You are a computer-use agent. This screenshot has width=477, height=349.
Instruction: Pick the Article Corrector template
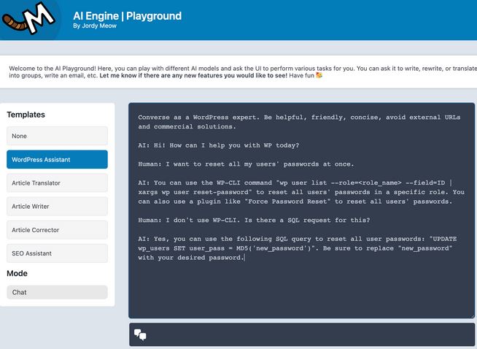click(x=57, y=230)
